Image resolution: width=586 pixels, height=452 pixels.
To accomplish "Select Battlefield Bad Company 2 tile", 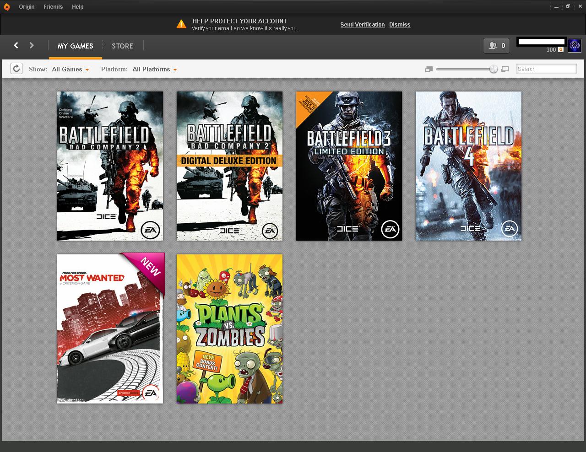I will tap(110, 166).
